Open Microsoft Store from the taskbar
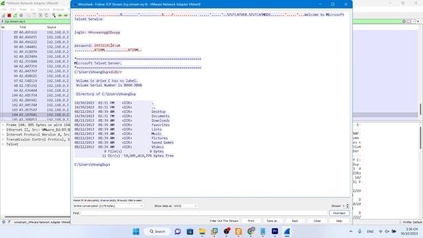Screen dimensions: 423x238 tap(190, 231)
